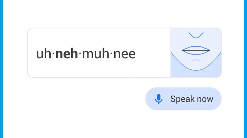Screen dimensions: 247x138
Task: Select the final "nee" syllable
Action: coord(124,54)
